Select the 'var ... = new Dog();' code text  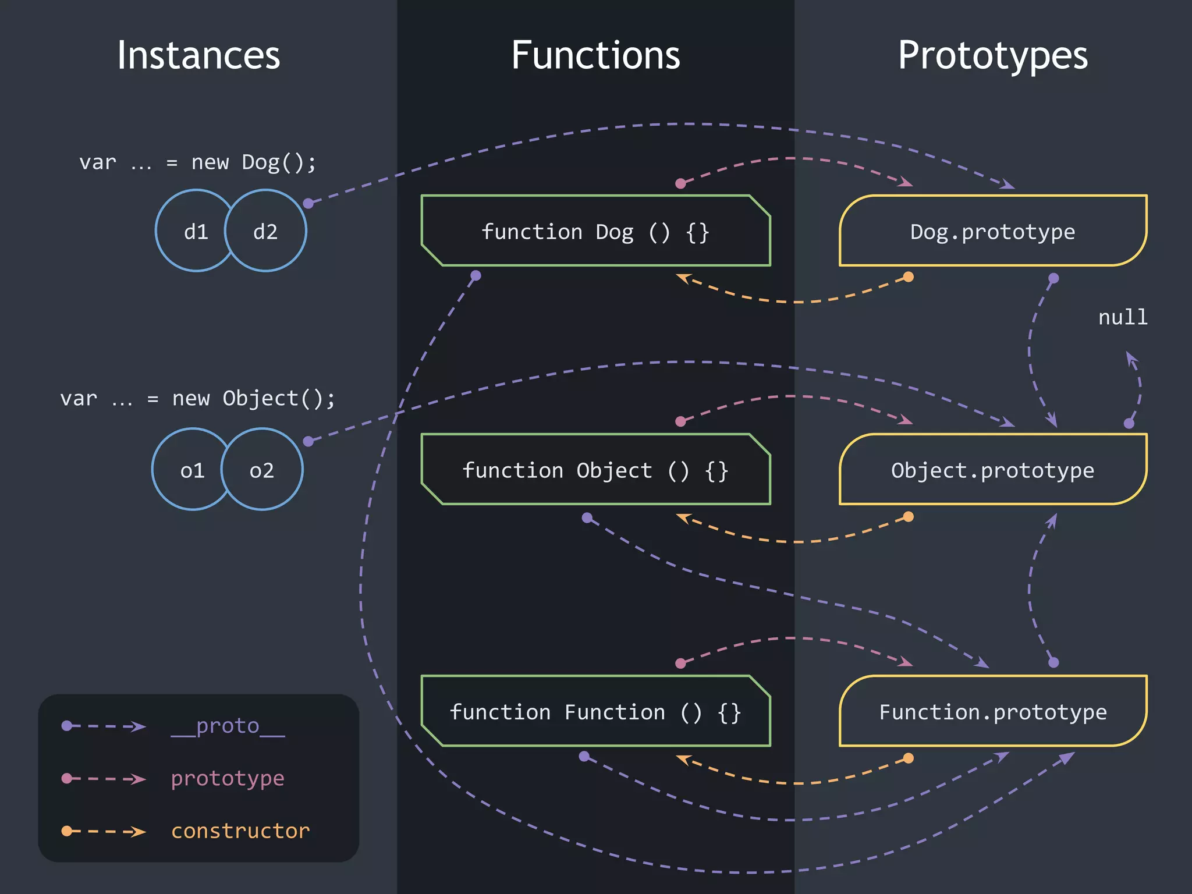(x=198, y=162)
